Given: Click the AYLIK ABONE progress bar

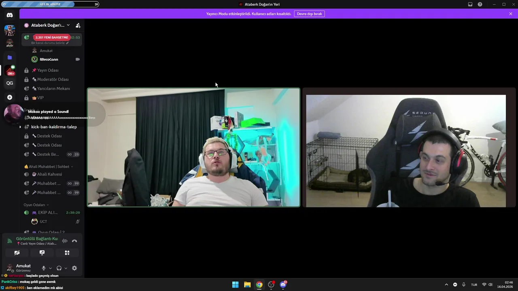Looking at the screenshot, I should point(50,4).
